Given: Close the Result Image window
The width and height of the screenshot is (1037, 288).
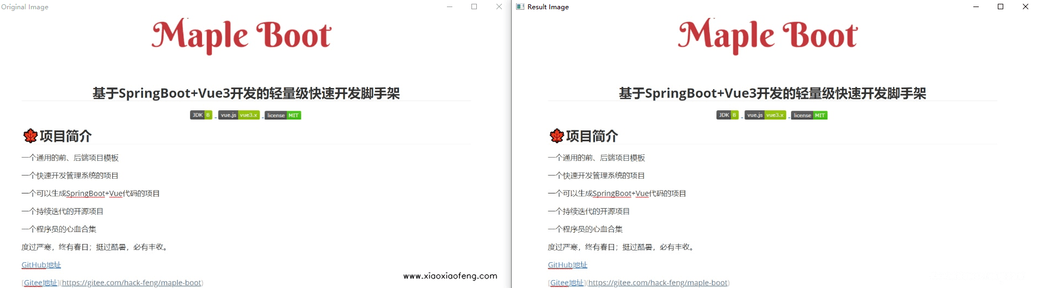Looking at the screenshot, I should point(1026,7).
